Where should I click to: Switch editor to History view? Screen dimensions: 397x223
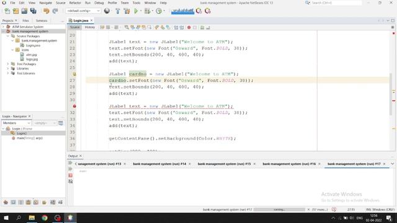[x=89, y=27]
